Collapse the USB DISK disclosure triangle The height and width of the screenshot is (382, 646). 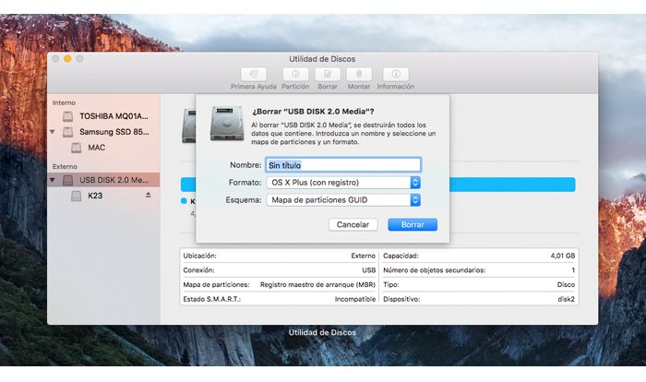click(53, 180)
